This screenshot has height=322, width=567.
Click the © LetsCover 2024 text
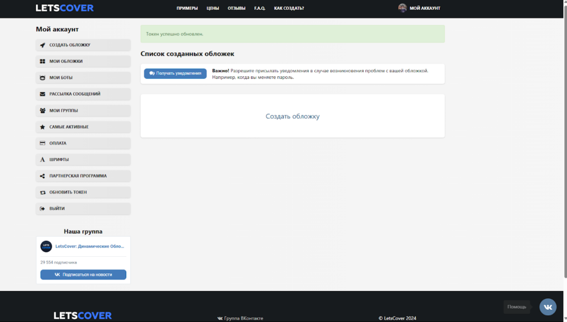pyautogui.click(x=398, y=318)
